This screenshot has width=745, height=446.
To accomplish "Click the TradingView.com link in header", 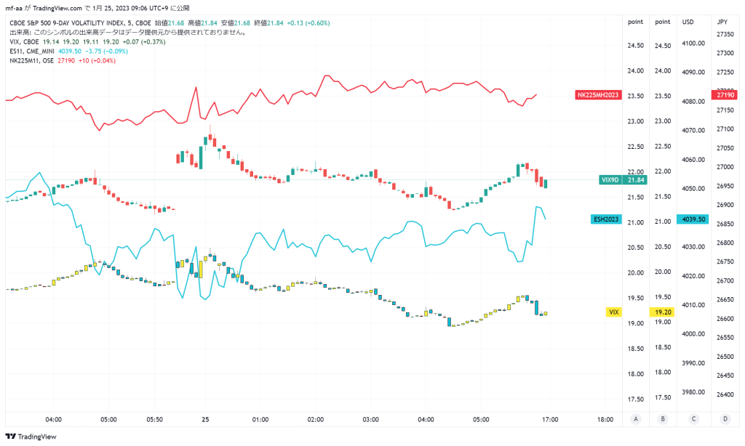I will pyautogui.click(x=57, y=8).
